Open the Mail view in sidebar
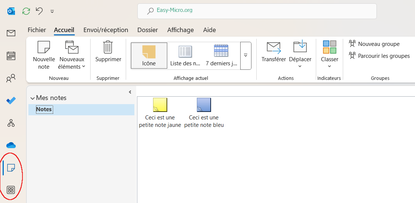The height and width of the screenshot is (203, 415). 11,33
